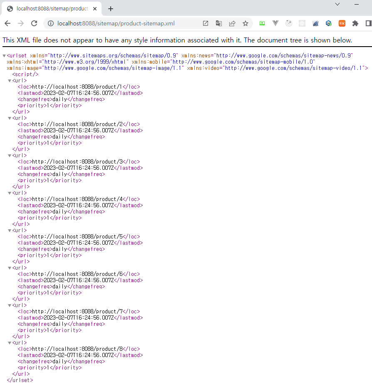Click the XML no style information notice
Viewport: 372px width, 387px height.
(177, 40)
